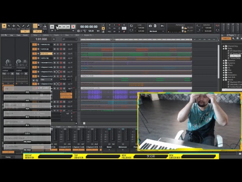The width and height of the screenshot is (242, 182).
Task: Open the Mix Recall preset dropdown
Action: tap(156, 31)
